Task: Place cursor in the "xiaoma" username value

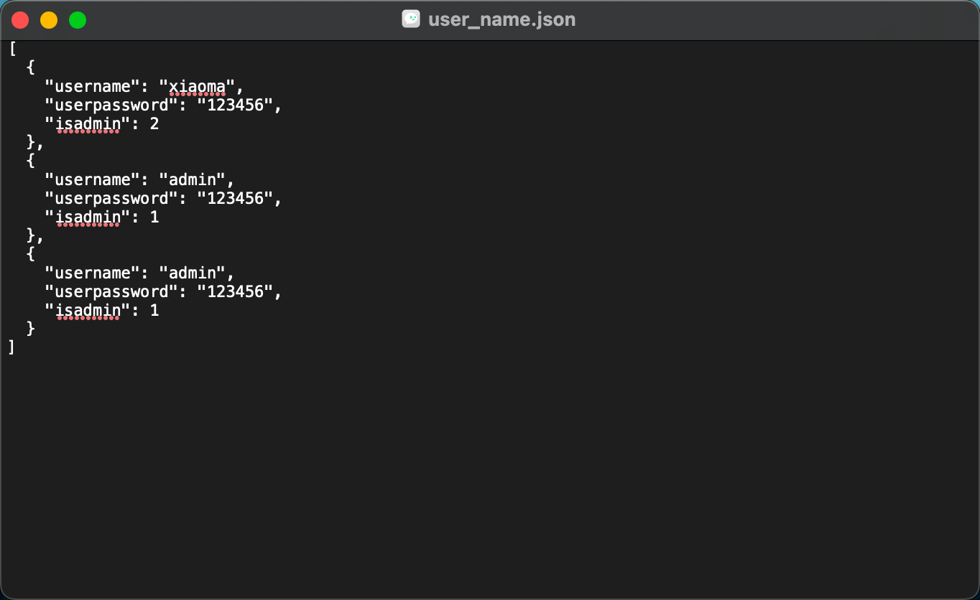Action: pyautogui.click(x=197, y=87)
